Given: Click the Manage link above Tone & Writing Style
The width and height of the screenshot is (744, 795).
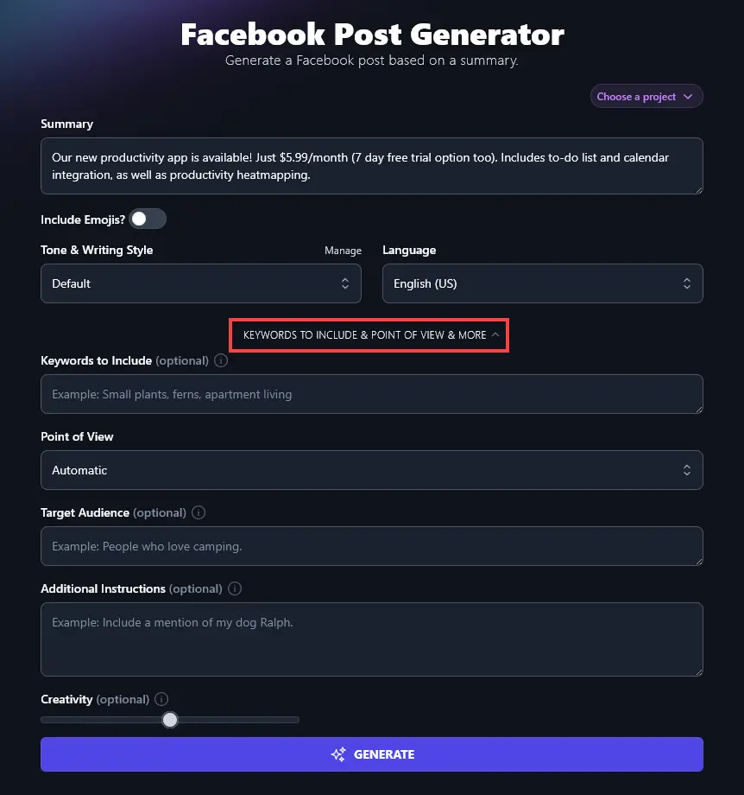Looking at the screenshot, I should point(343,250).
